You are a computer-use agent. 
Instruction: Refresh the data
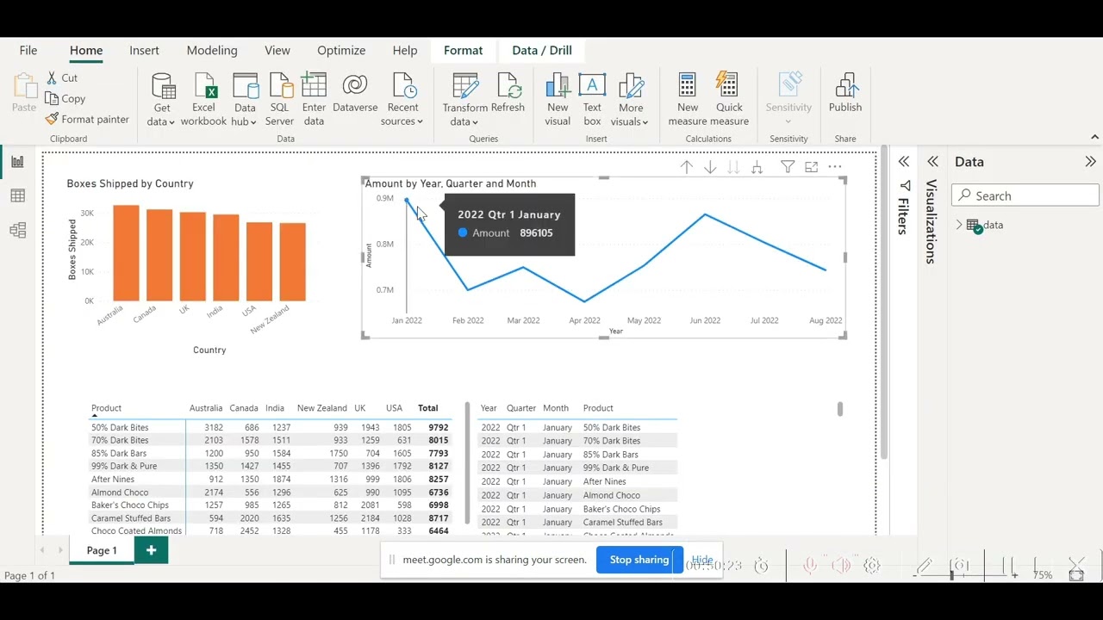508,93
